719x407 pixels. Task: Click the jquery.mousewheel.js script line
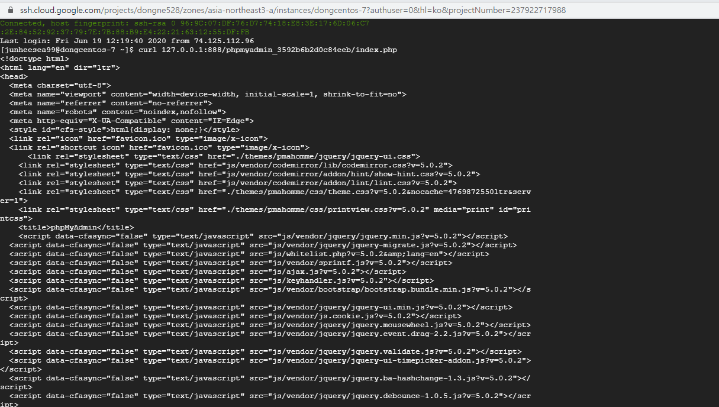point(270,325)
